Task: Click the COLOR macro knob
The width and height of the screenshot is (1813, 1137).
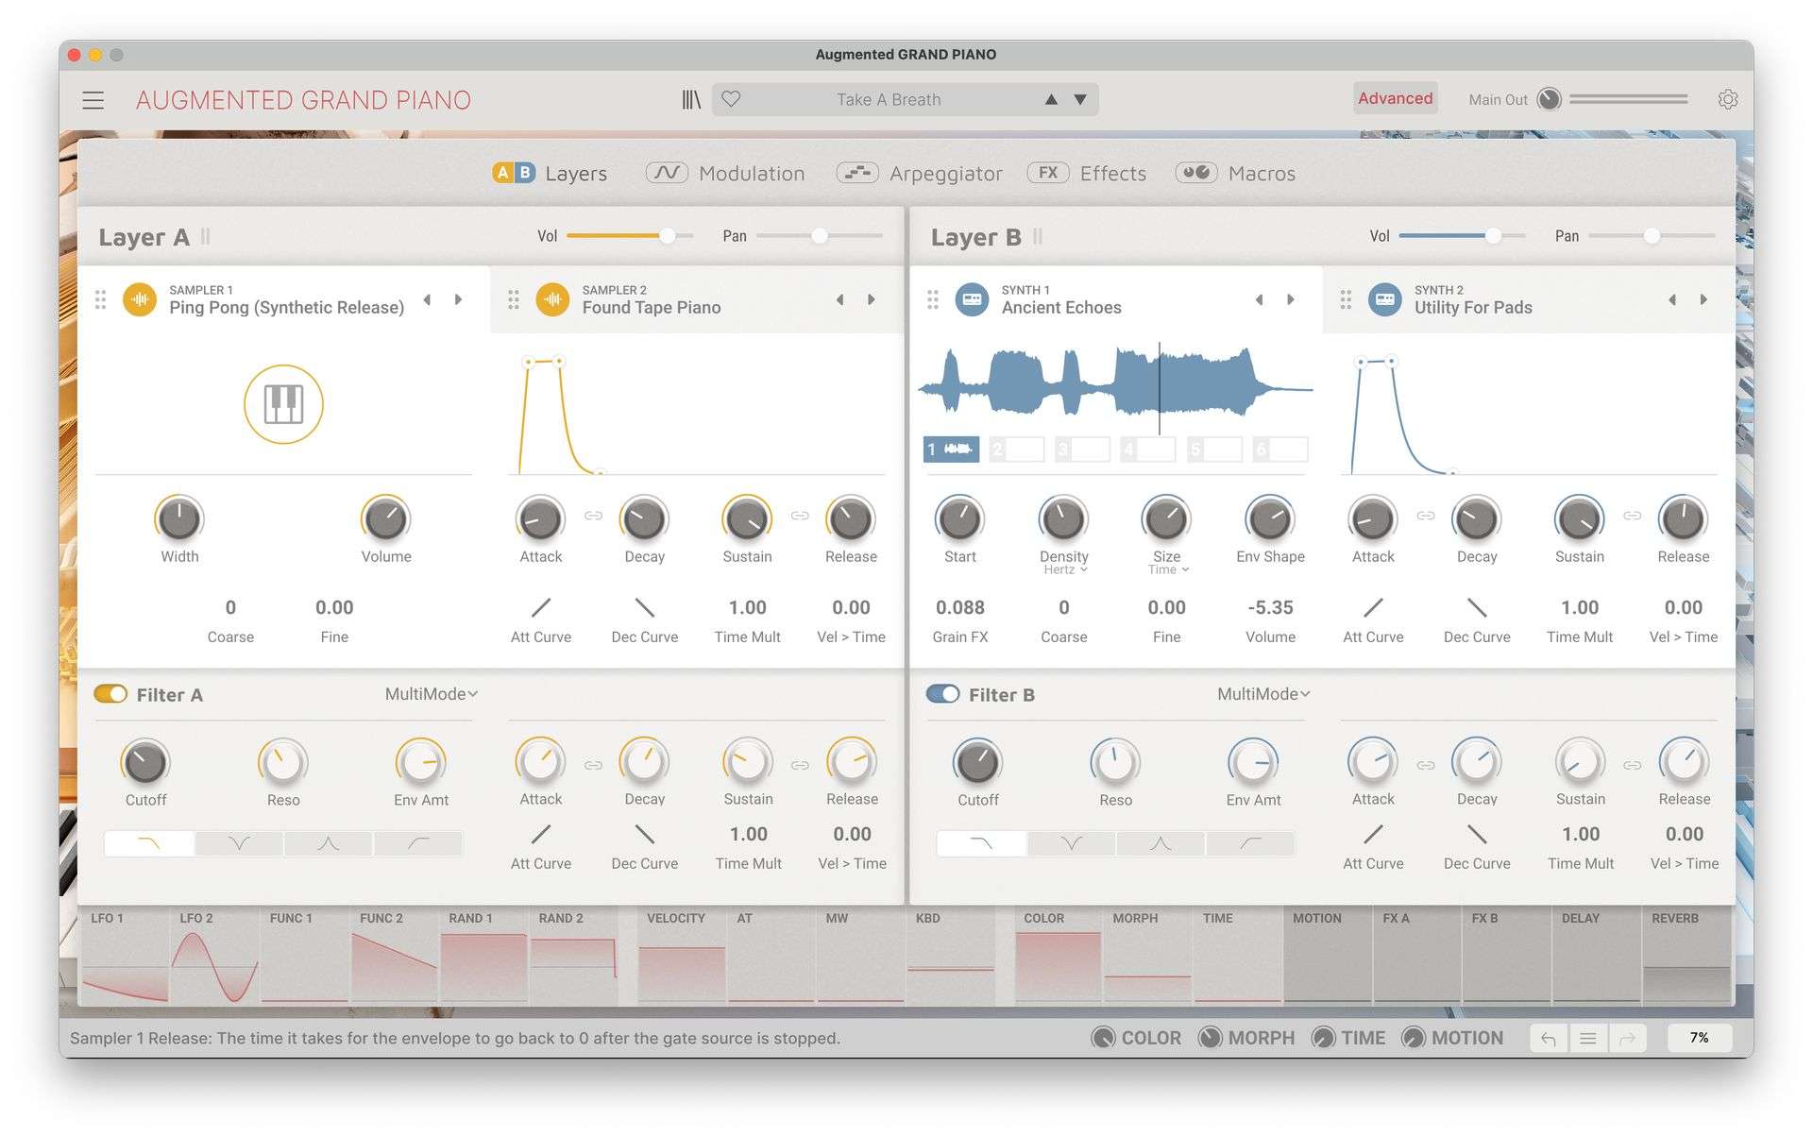Action: pyautogui.click(x=1103, y=1038)
